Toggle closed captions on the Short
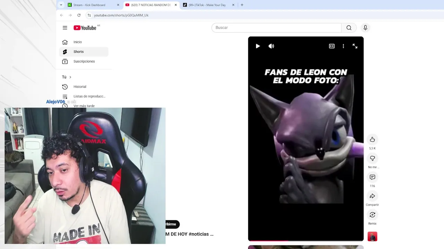 click(332, 46)
